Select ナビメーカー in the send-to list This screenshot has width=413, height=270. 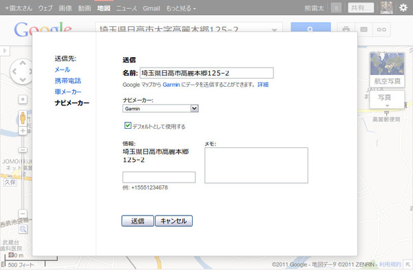pos(72,103)
